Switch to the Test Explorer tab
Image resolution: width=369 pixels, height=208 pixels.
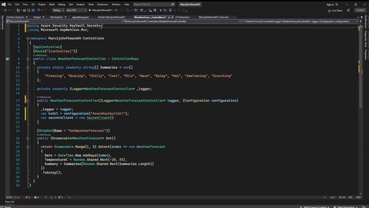57,17
